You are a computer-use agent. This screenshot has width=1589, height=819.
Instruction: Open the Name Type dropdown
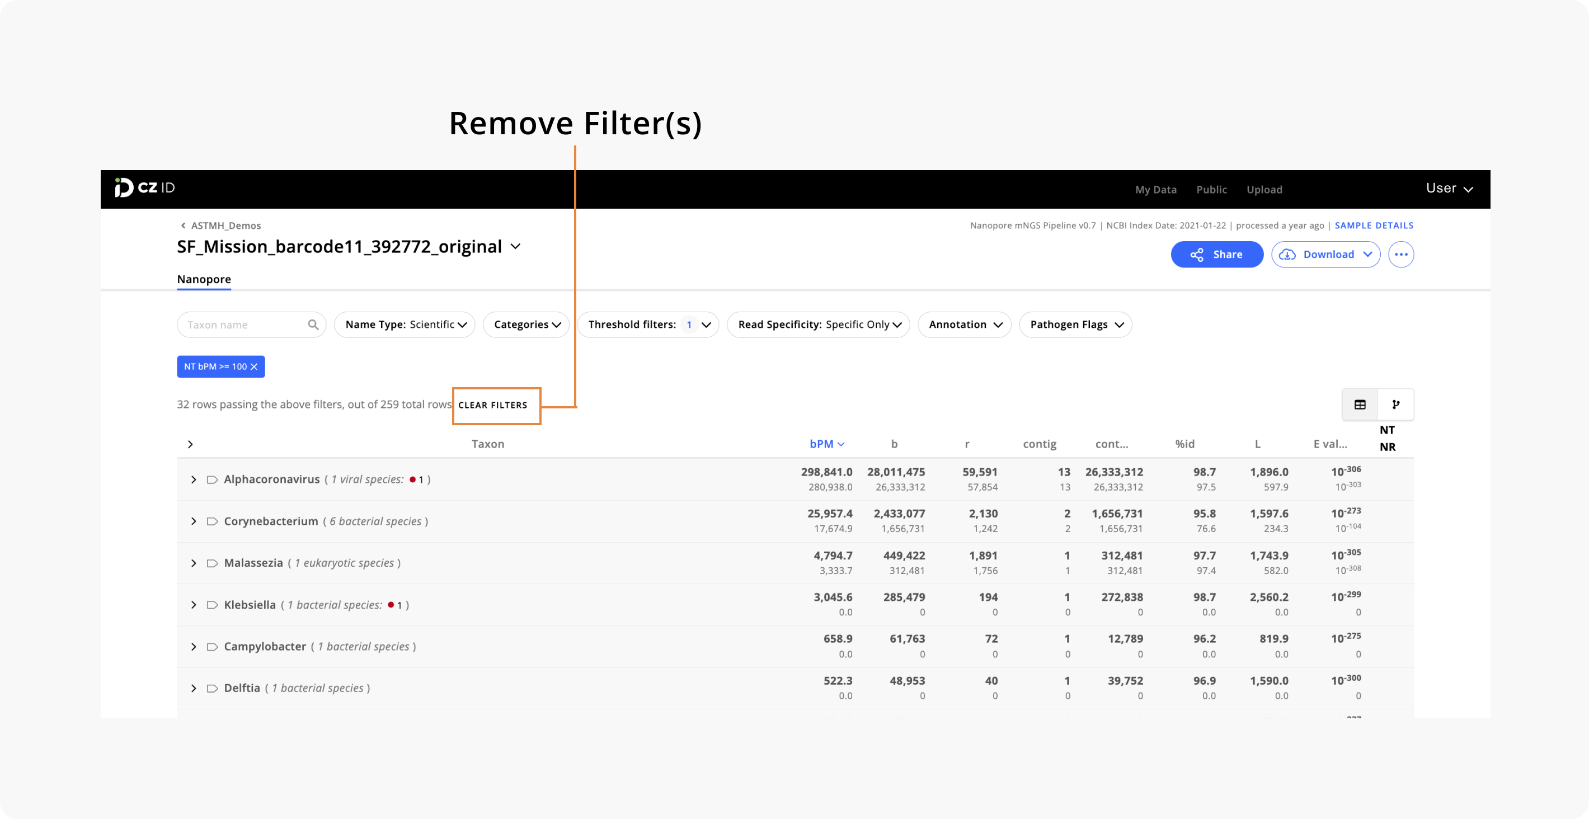tap(405, 324)
